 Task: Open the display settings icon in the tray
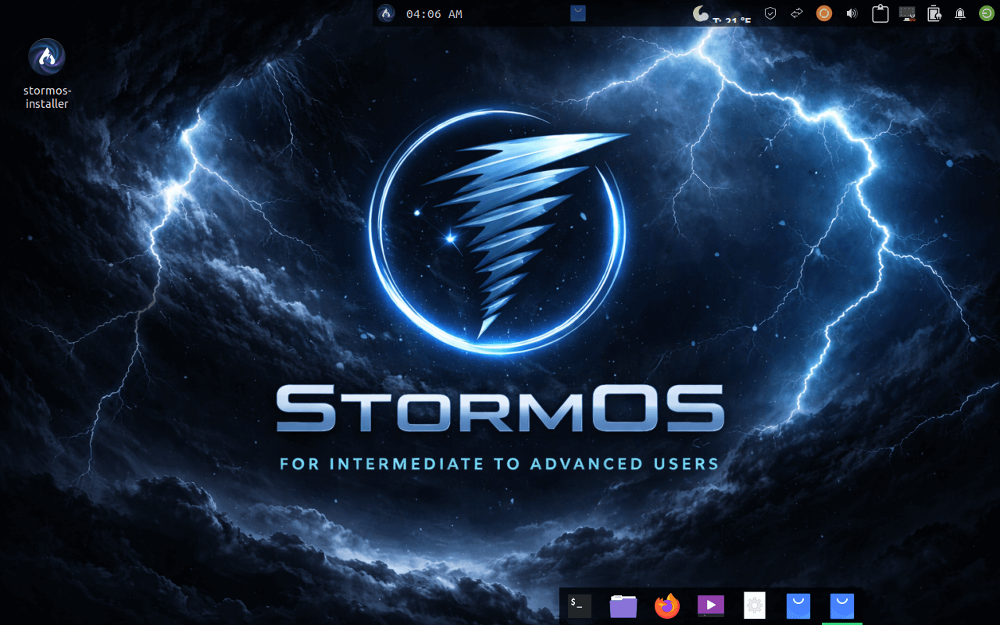point(906,13)
